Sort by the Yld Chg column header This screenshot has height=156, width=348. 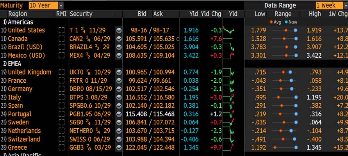pyautogui.click(x=211, y=14)
